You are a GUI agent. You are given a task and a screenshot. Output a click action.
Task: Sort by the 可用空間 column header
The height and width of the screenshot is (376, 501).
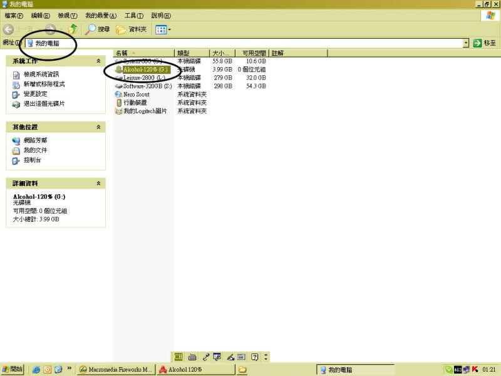tap(252, 53)
